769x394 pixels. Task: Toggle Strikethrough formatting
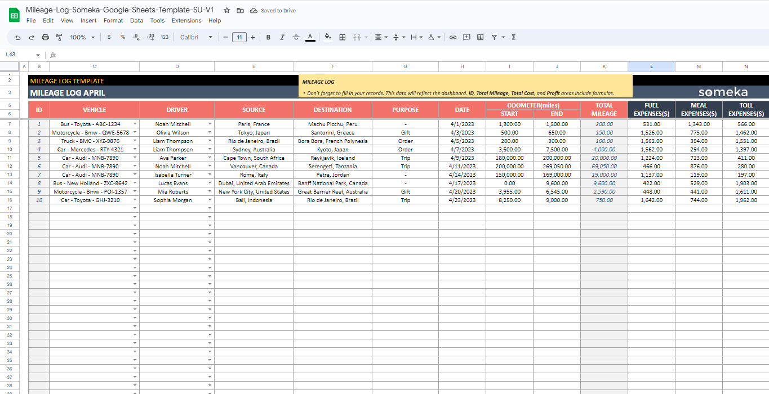tap(296, 38)
